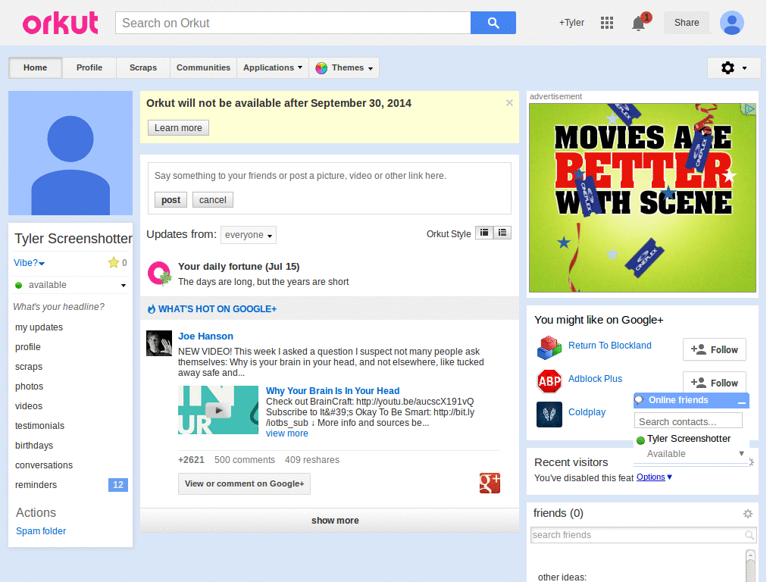Screen dimensions: 776x582
Task: Click the Search contacts field
Action: click(688, 421)
